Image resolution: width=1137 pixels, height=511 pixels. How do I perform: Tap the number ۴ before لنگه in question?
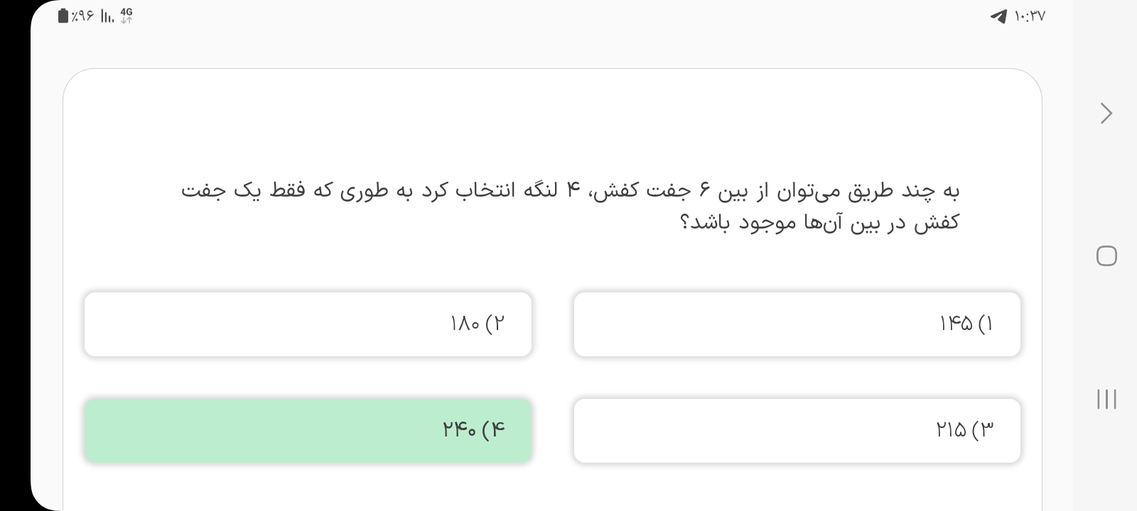(x=573, y=190)
